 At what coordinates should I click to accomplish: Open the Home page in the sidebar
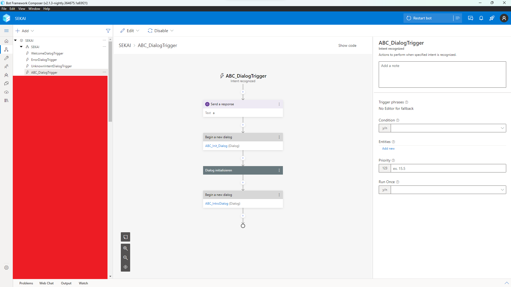(x=6, y=41)
